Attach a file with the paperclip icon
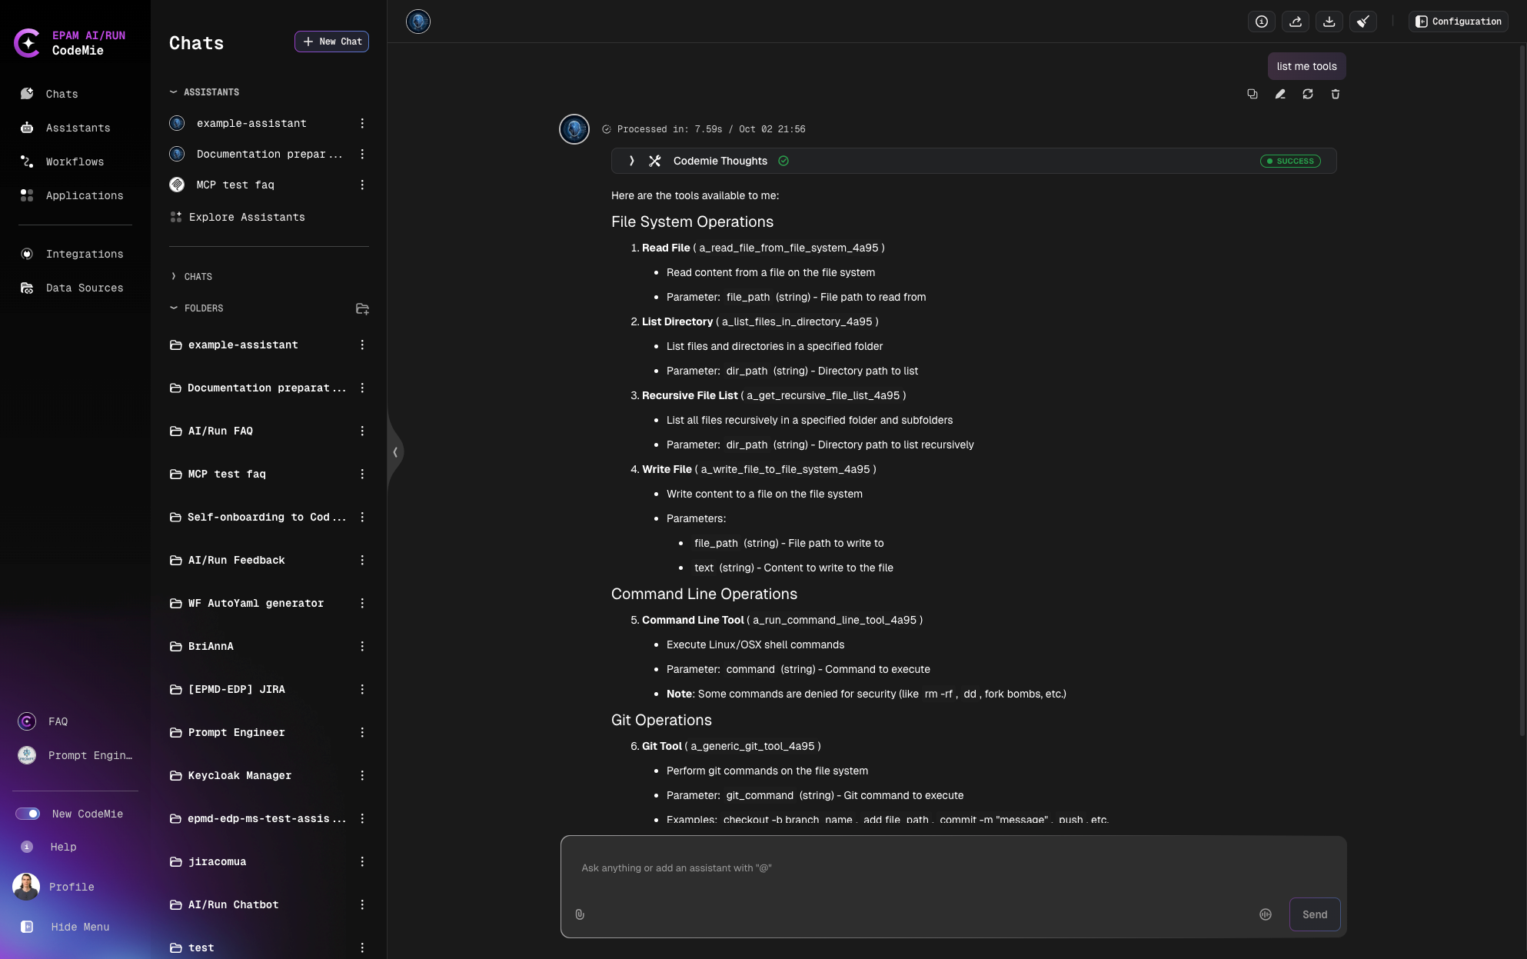This screenshot has height=959, width=1527. coord(581,914)
